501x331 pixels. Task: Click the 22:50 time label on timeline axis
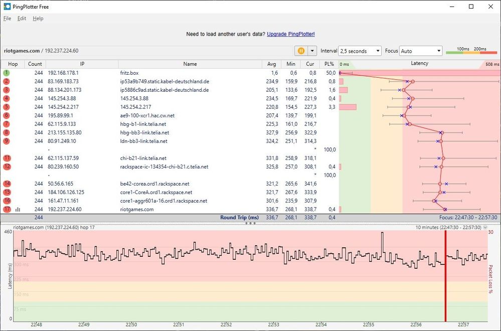[131, 324]
